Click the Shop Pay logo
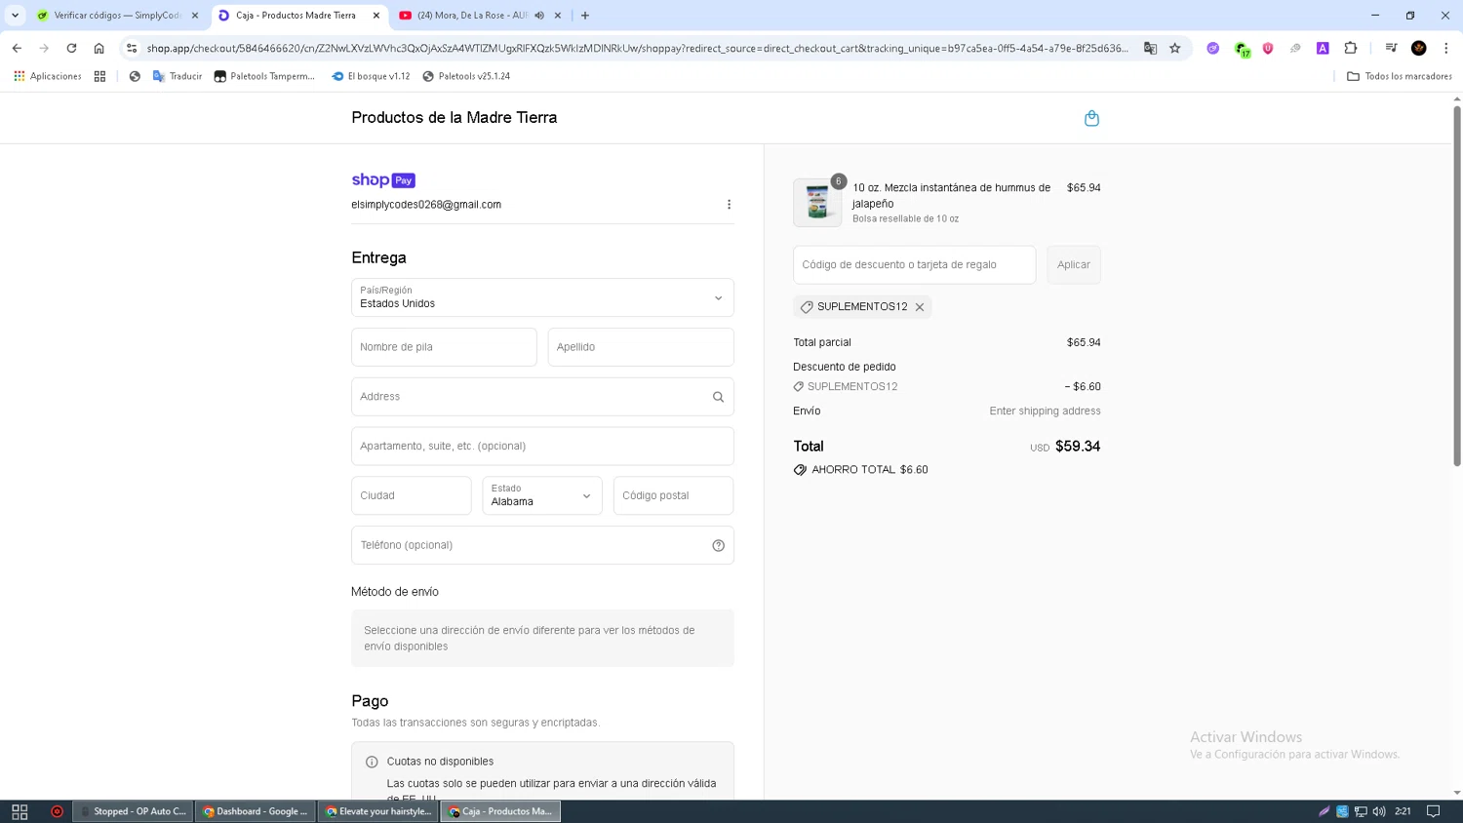This screenshot has width=1463, height=823. click(x=383, y=180)
